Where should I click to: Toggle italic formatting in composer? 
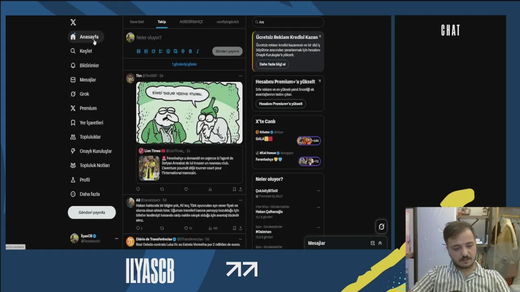tap(197, 52)
